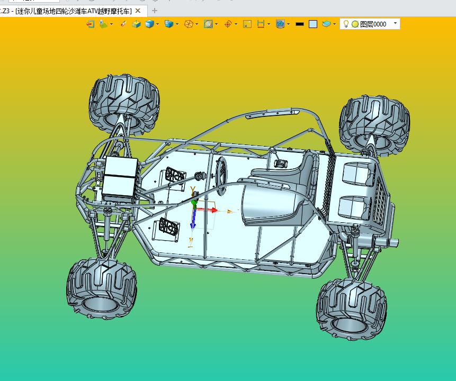Image resolution: width=456 pixels, height=381 pixels.
Task: Click the yellow square plane icon
Action: coord(247,24)
